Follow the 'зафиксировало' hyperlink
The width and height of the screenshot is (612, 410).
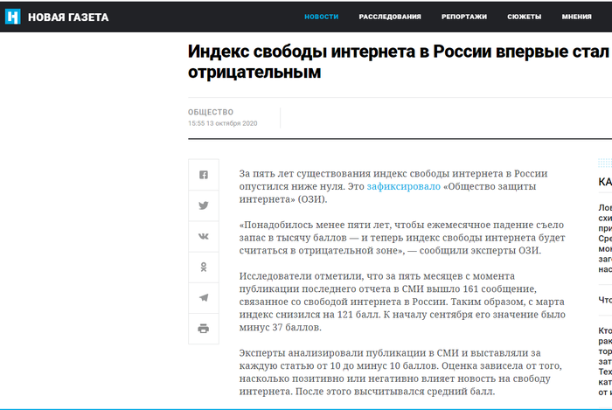(x=404, y=186)
